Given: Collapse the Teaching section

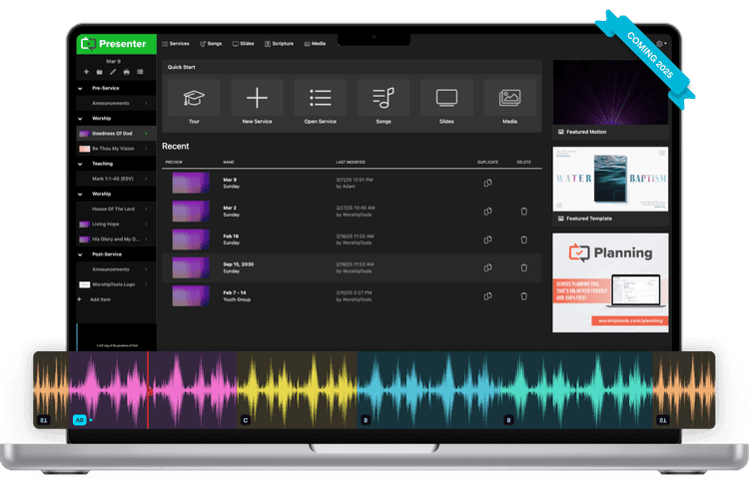Looking at the screenshot, I should [x=81, y=163].
